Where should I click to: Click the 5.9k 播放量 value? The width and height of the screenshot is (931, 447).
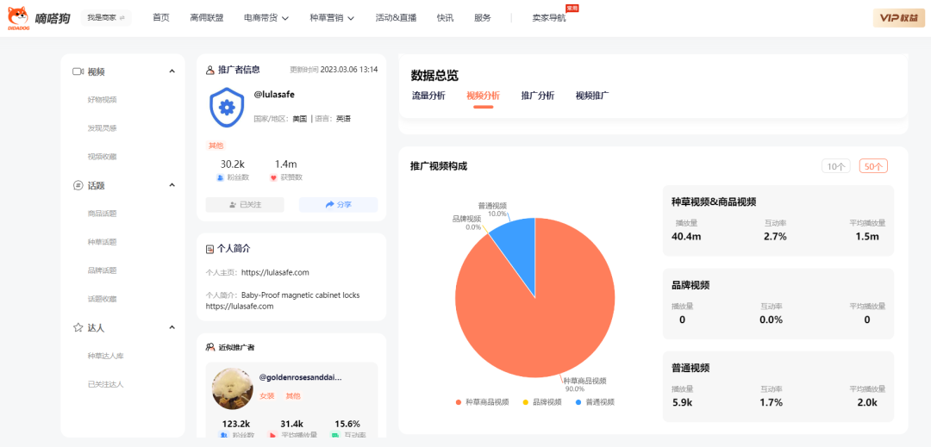[x=682, y=402]
